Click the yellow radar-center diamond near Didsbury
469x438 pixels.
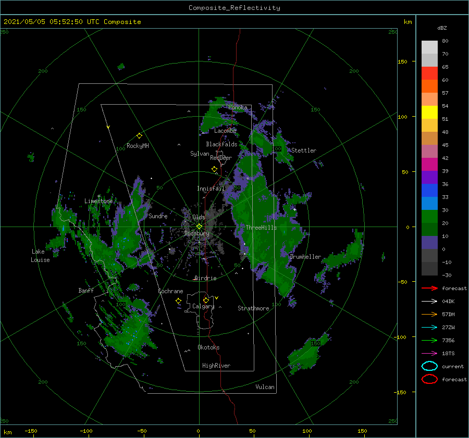pos(199,227)
